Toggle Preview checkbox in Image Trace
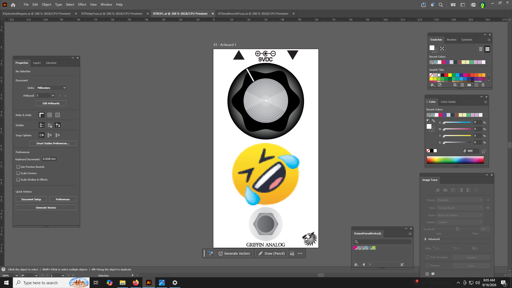Image resolution: width=512 pixels, height=288 pixels. click(427, 266)
